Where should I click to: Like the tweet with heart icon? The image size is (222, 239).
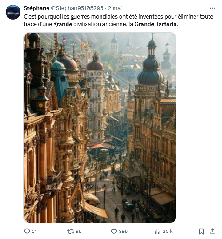point(114,232)
